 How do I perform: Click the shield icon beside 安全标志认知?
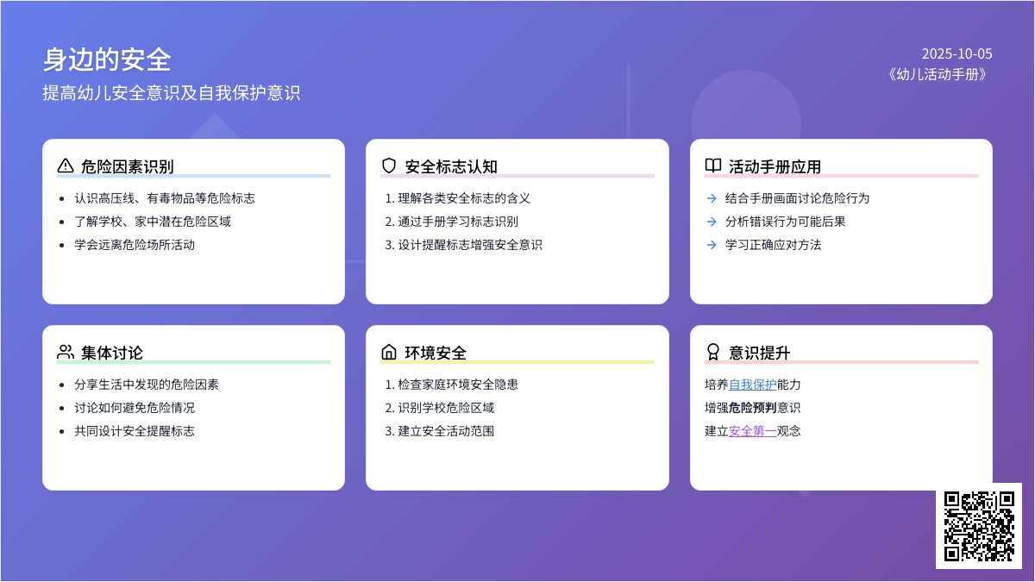point(389,166)
